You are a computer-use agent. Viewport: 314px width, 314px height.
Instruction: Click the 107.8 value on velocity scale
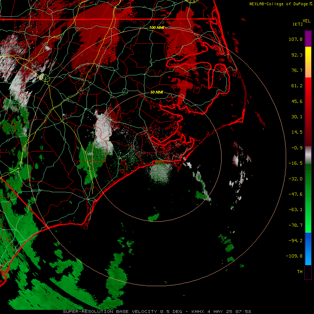(296, 39)
